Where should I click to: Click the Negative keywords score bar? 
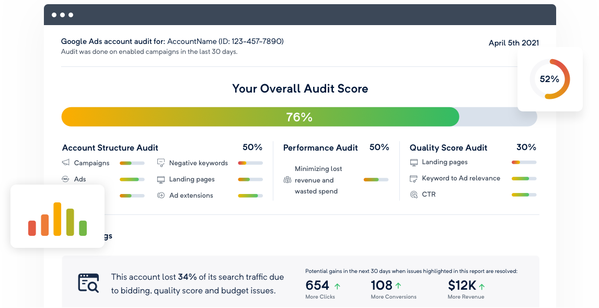tap(250, 163)
